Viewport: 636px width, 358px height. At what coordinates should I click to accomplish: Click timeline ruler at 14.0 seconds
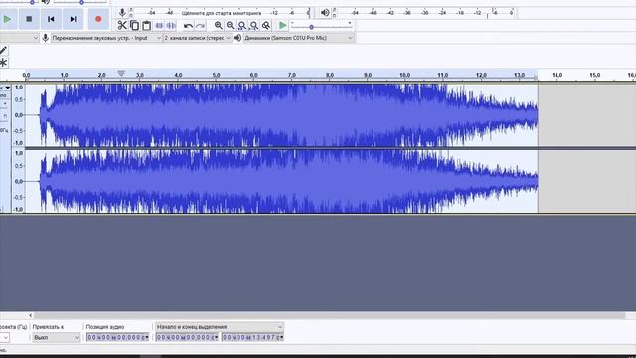click(556, 76)
